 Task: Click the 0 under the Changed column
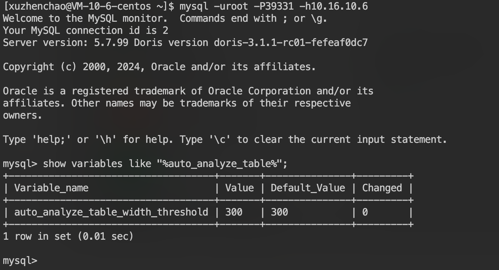(x=365, y=212)
